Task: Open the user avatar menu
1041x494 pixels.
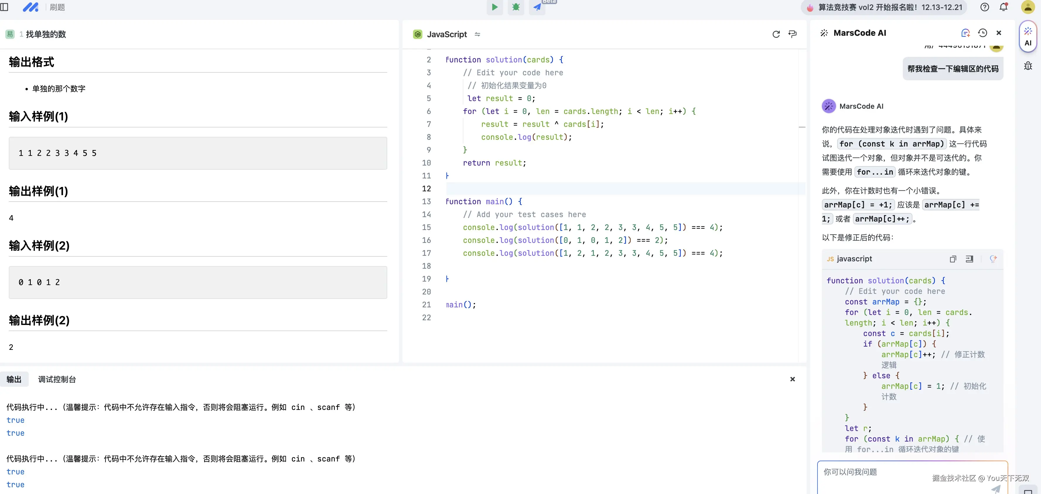Action: coord(1028,7)
